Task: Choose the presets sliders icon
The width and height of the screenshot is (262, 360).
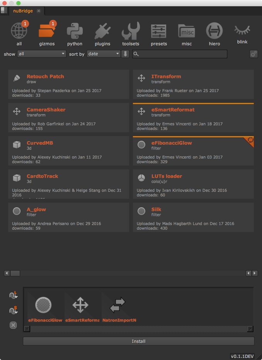Action: [x=158, y=31]
